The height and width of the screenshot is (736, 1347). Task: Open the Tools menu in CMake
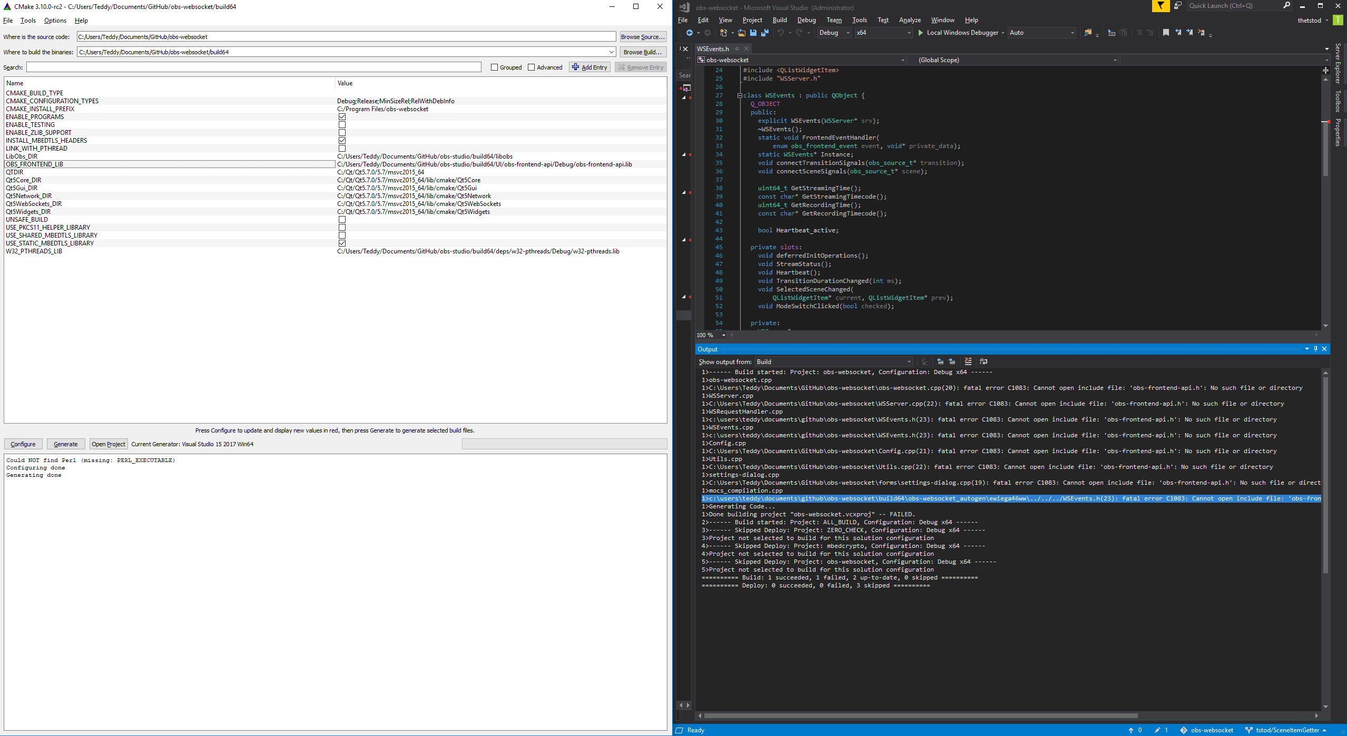(x=28, y=21)
